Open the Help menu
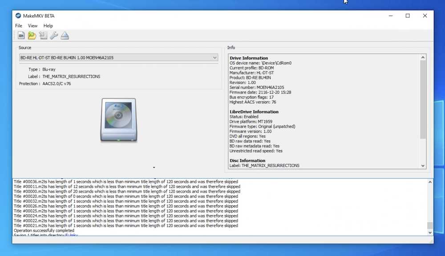Screen dimensions: 445x256 tap(48, 26)
